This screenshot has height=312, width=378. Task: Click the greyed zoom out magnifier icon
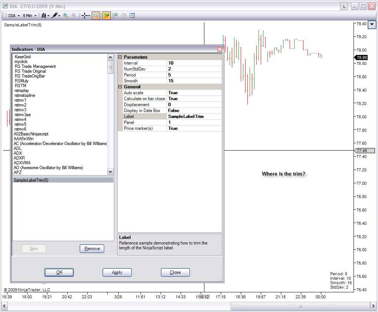click(x=74, y=16)
